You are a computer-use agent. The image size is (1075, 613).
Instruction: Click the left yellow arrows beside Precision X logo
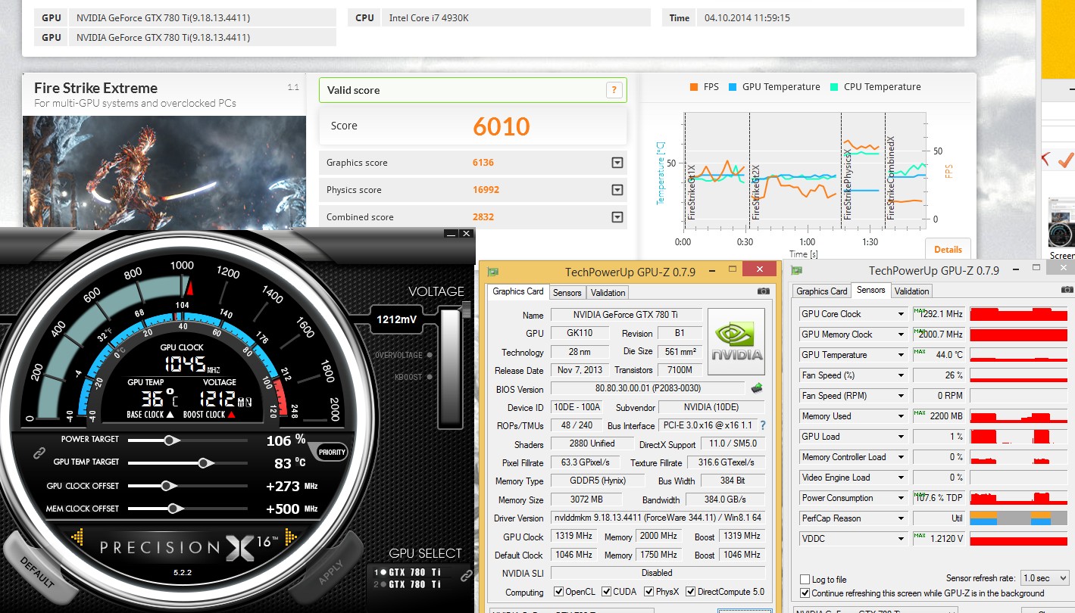click(78, 538)
